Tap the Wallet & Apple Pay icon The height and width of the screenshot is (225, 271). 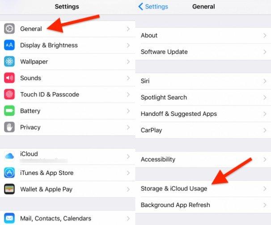pyautogui.click(x=9, y=189)
